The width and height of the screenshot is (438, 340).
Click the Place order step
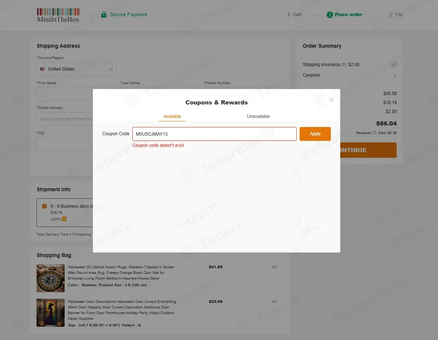pos(344,15)
